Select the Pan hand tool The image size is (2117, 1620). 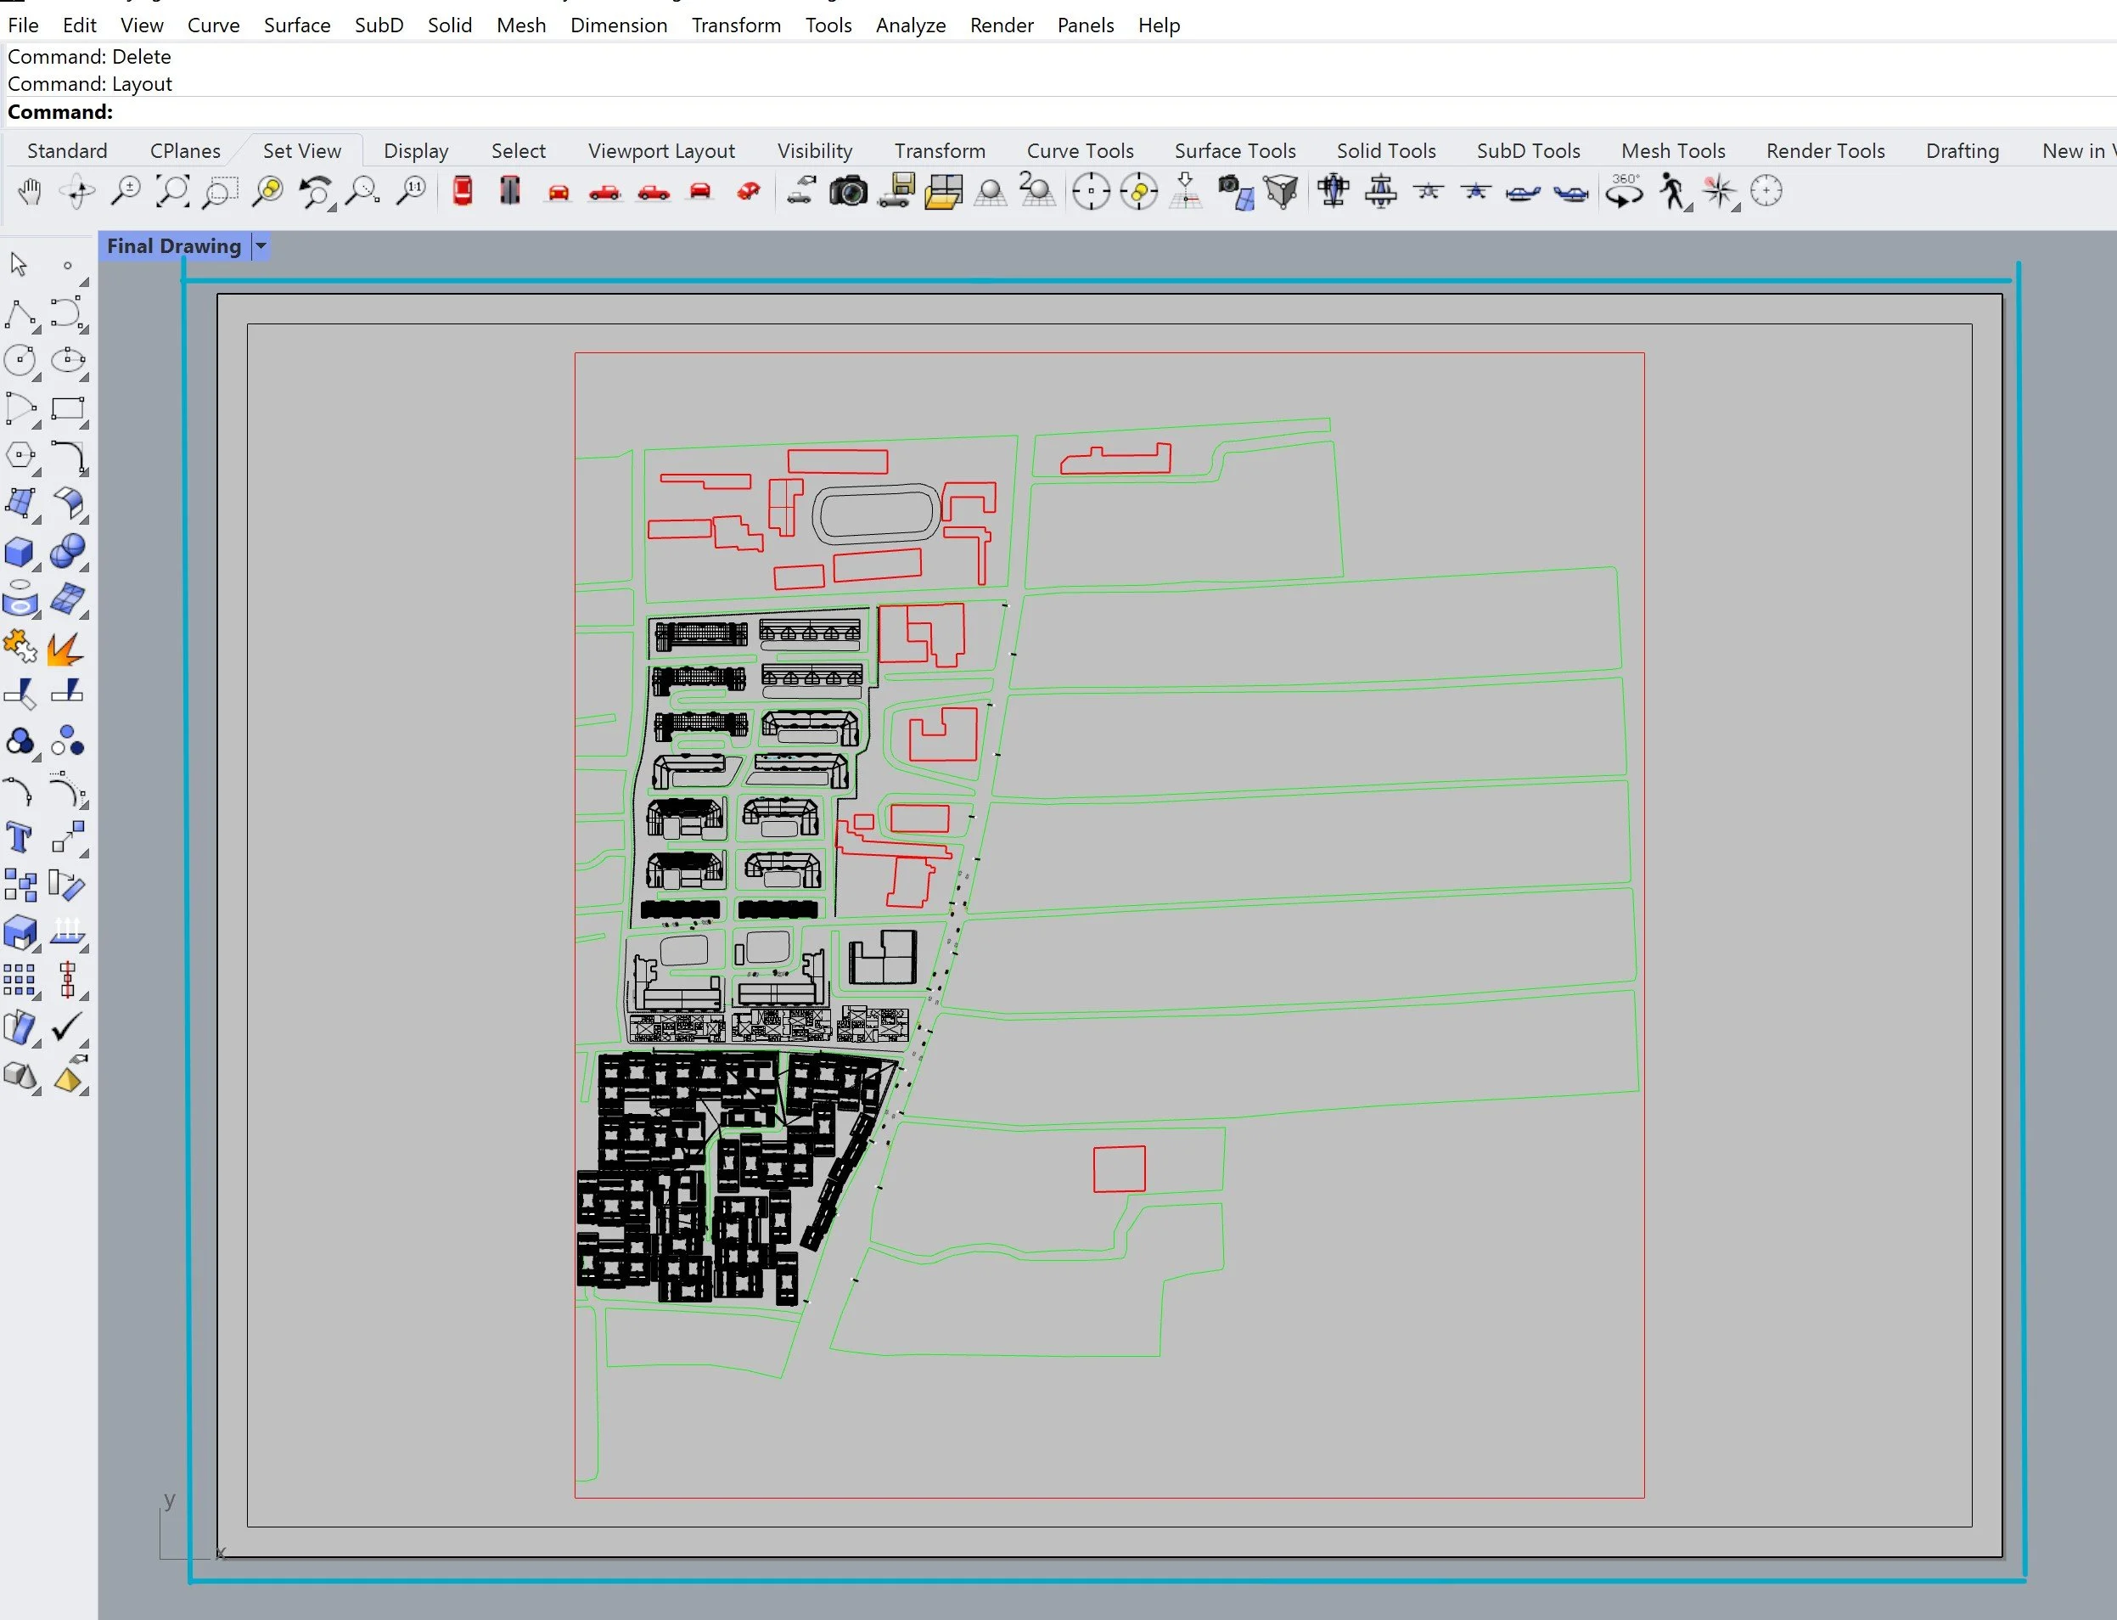tap(30, 192)
